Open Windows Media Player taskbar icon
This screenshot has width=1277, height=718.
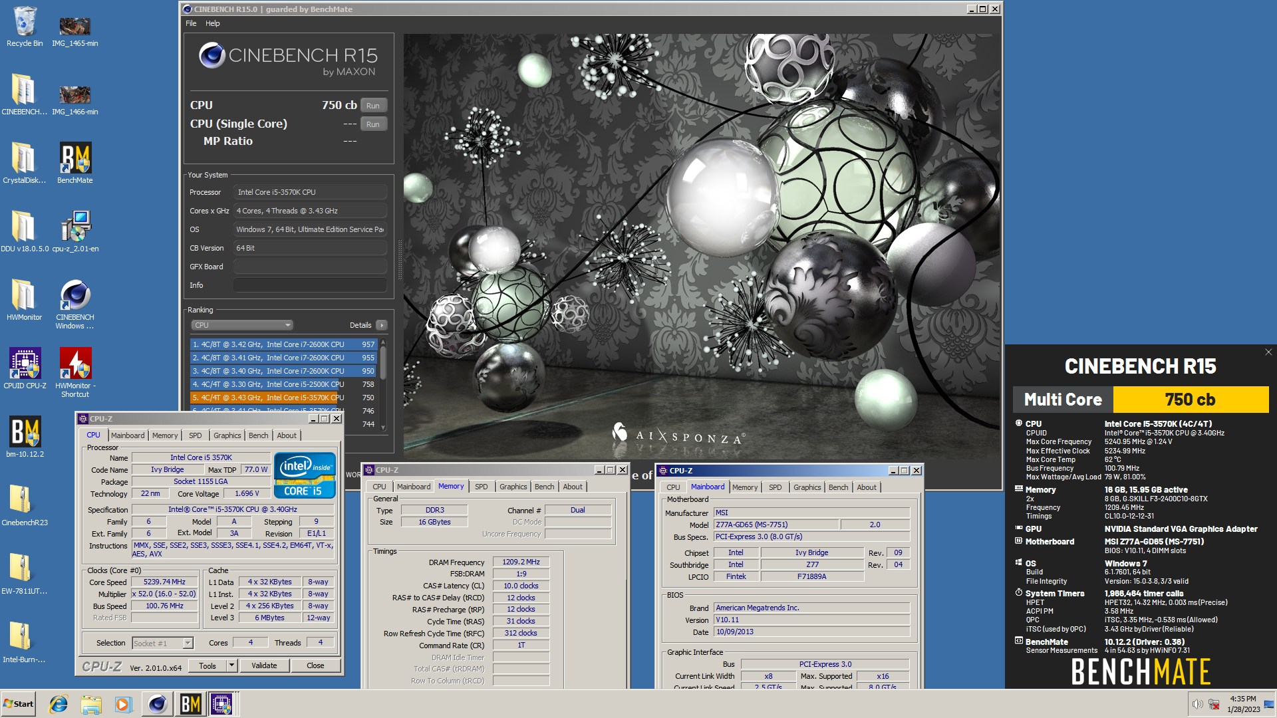123,704
